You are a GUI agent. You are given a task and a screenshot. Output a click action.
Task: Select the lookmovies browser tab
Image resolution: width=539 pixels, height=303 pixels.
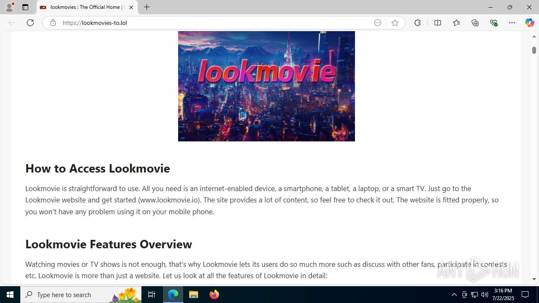(x=87, y=7)
